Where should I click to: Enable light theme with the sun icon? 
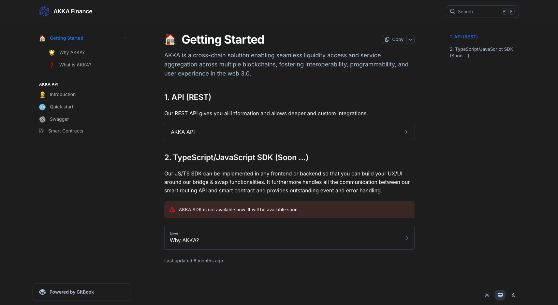pyautogui.click(x=487, y=295)
